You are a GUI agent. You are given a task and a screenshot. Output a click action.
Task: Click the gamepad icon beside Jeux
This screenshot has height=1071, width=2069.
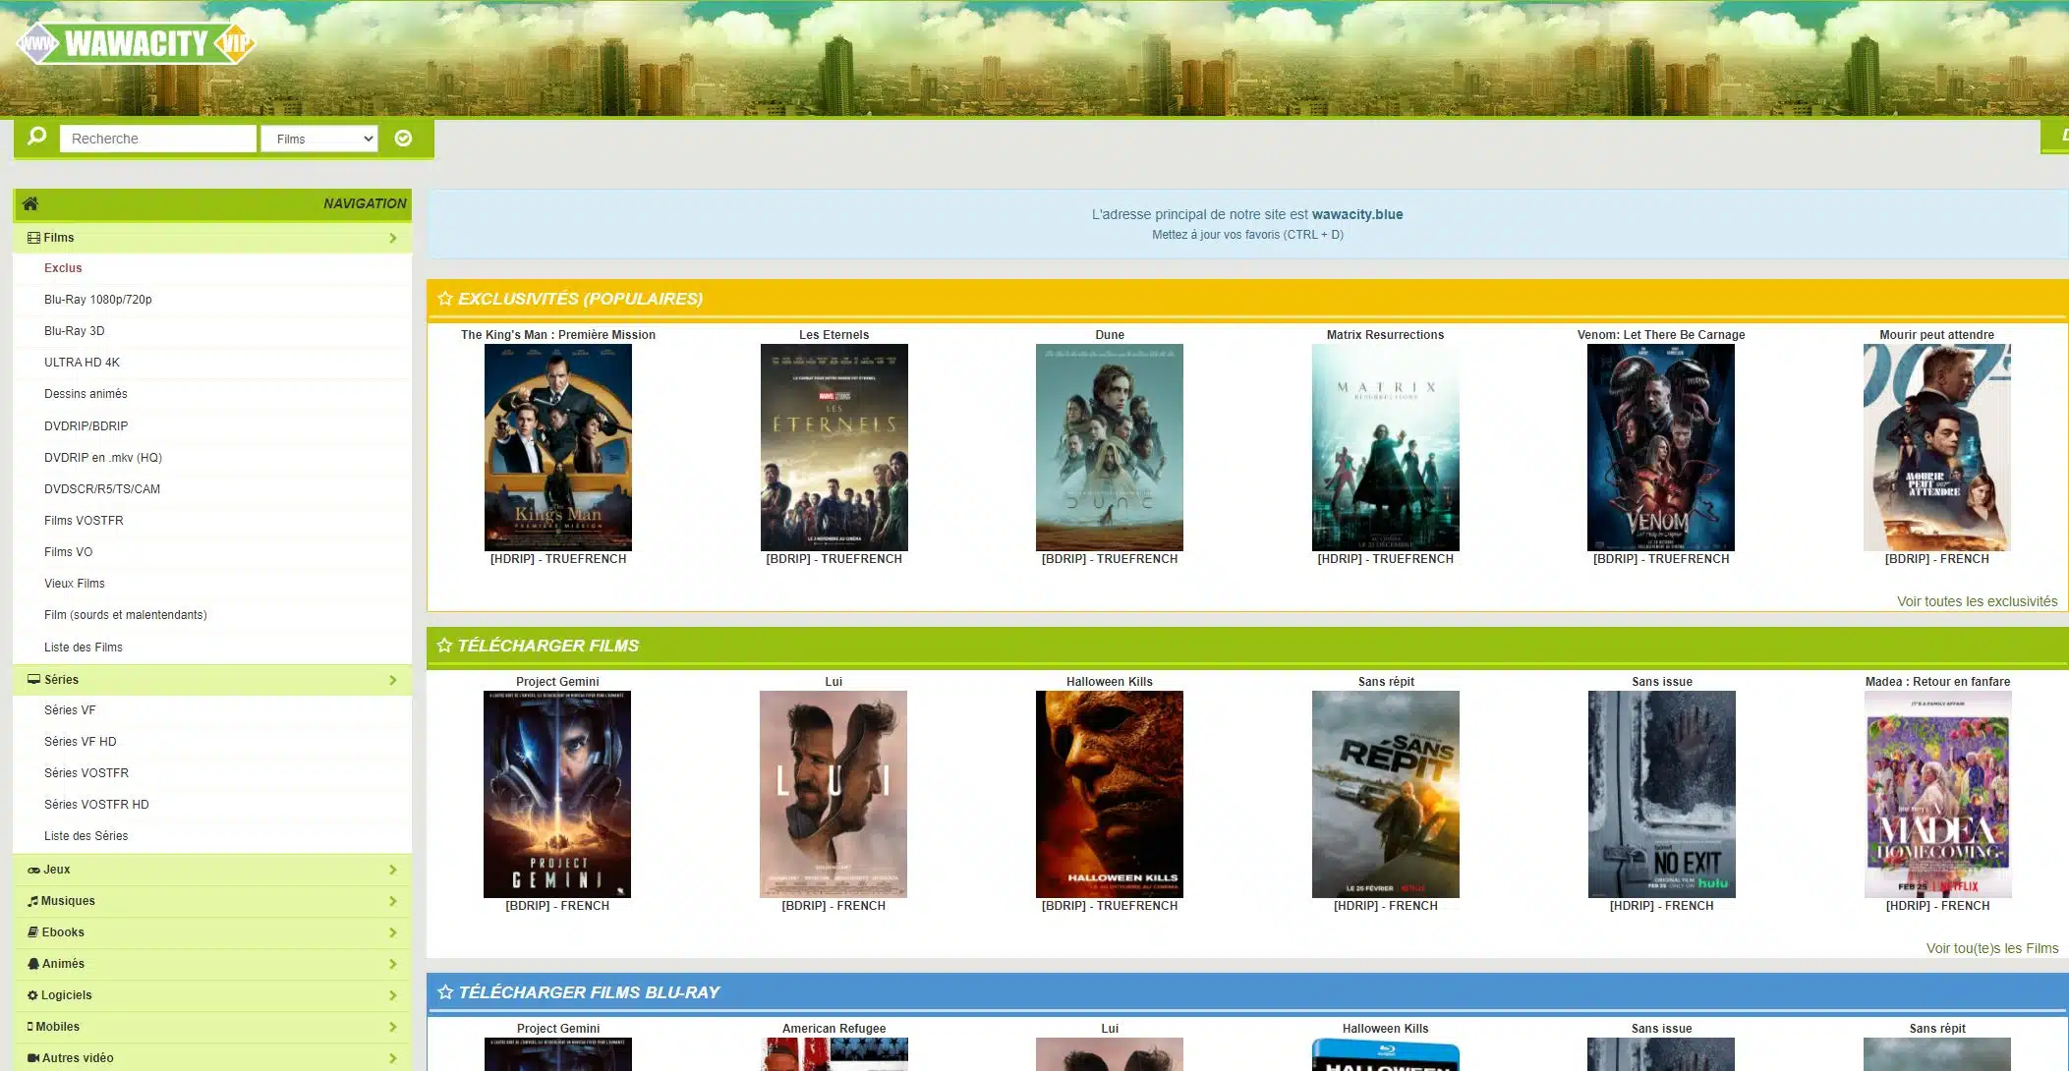pyautogui.click(x=34, y=870)
